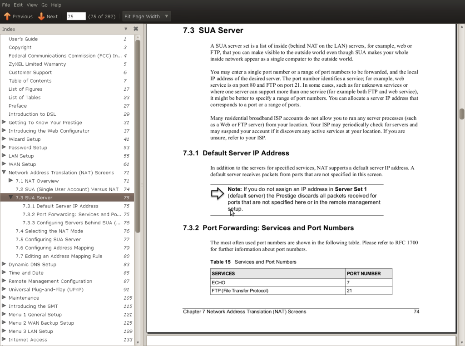Open the Fit Page Width zoom dropdown

coord(146,16)
